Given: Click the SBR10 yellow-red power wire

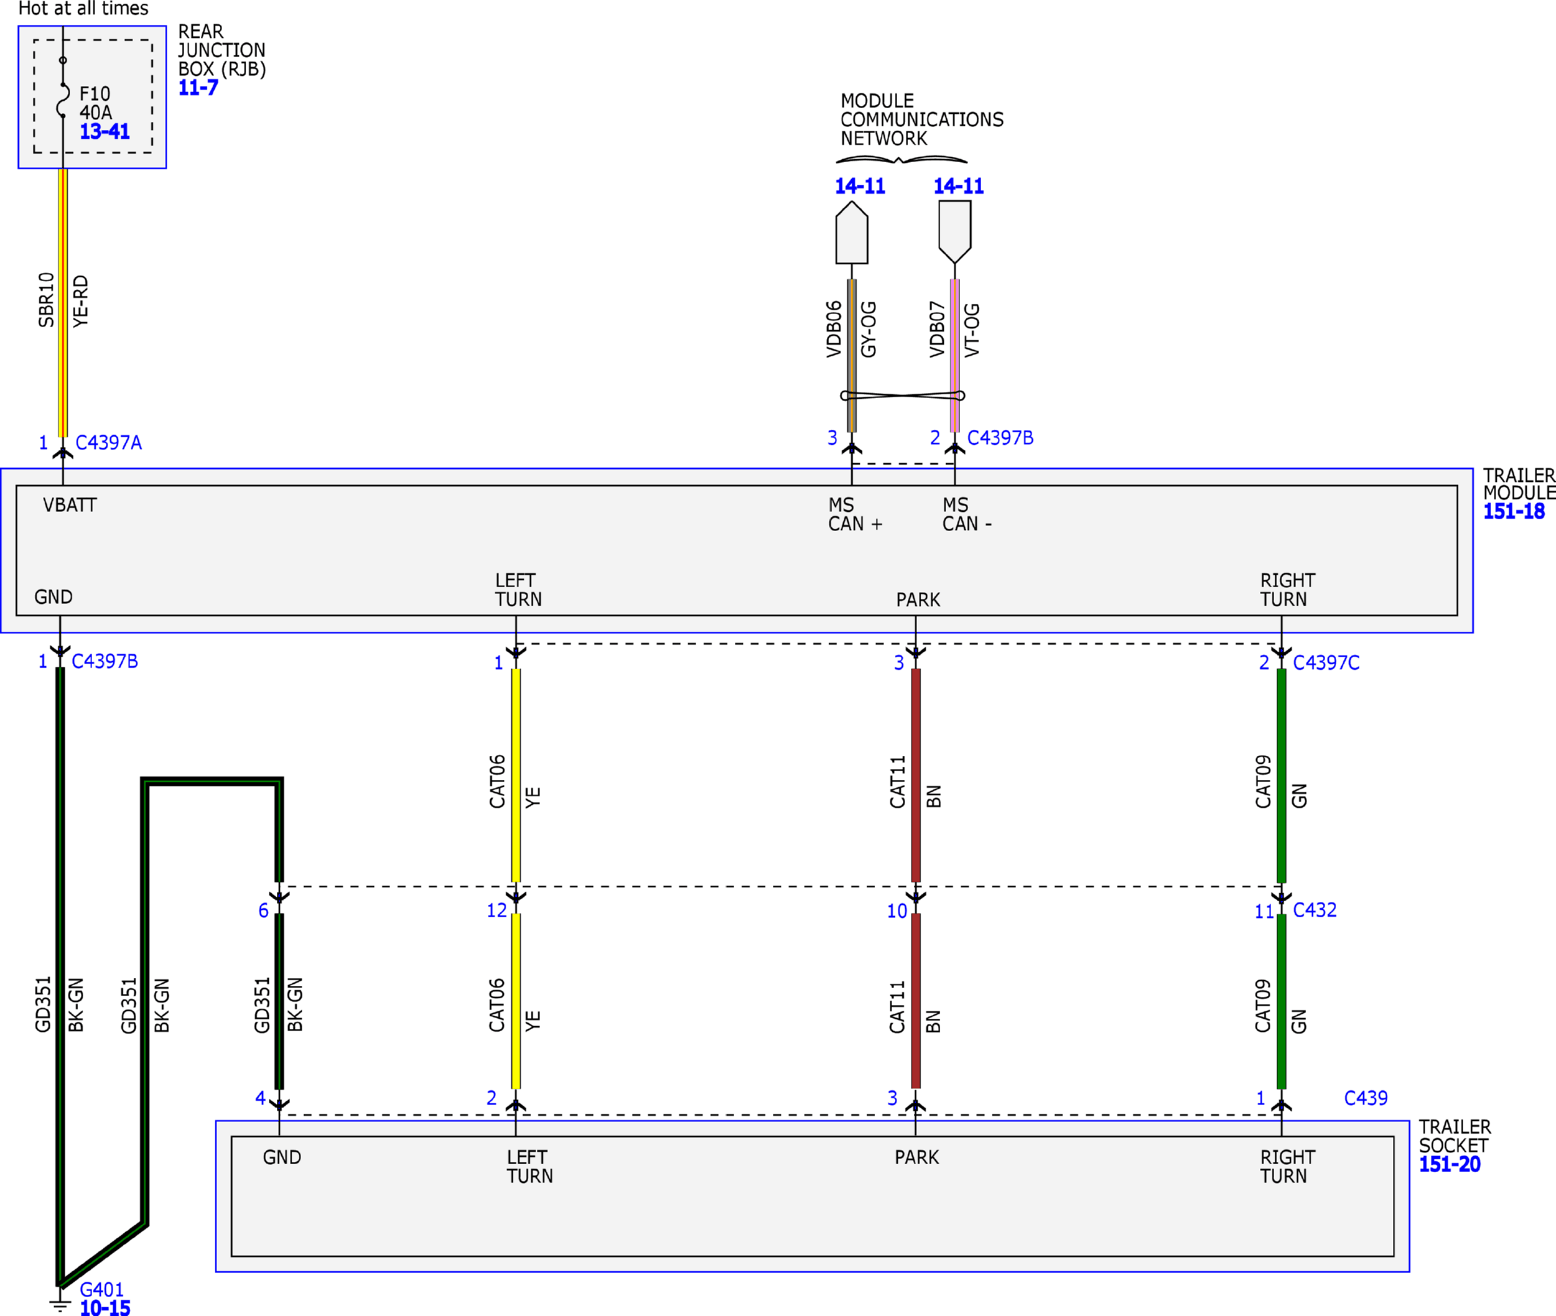Looking at the screenshot, I should click(63, 303).
